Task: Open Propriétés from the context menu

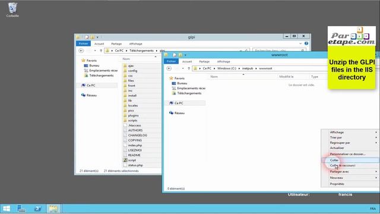Action: point(350,184)
